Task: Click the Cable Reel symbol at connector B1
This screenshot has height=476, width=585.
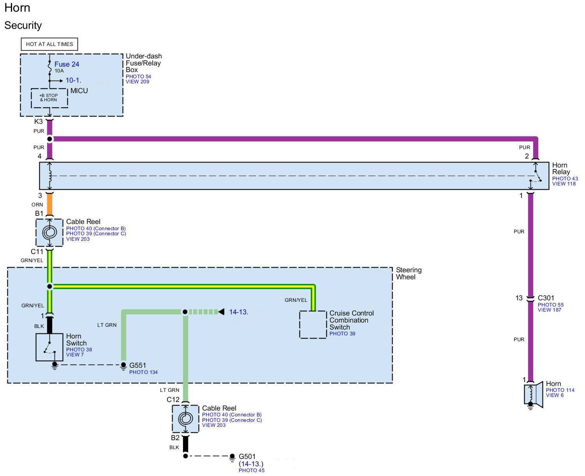Action: [x=49, y=233]
